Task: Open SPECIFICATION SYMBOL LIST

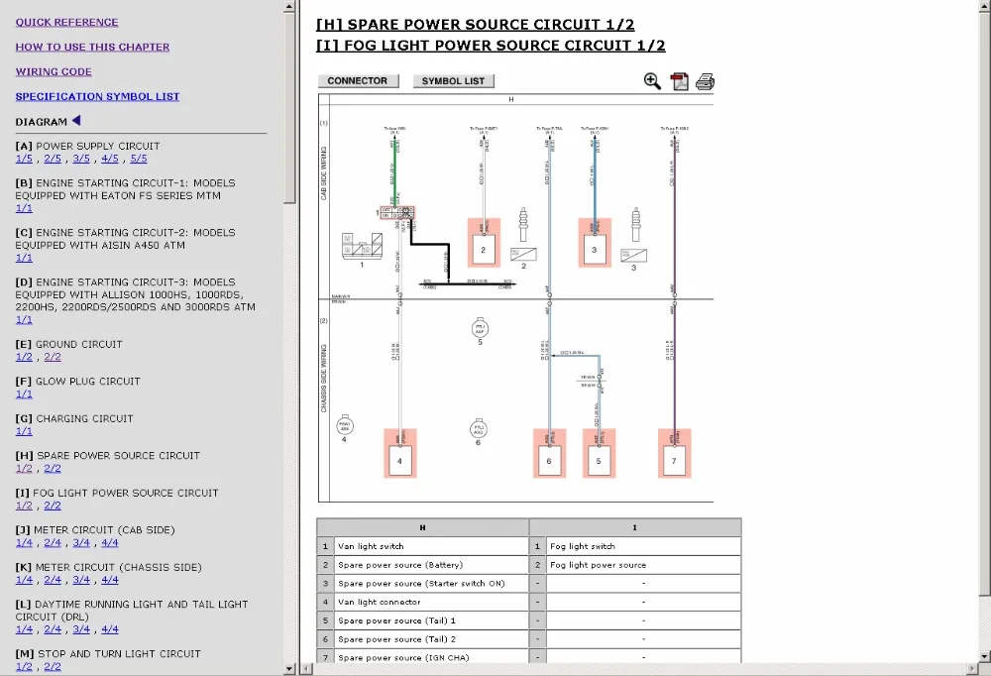Action: 97,96
